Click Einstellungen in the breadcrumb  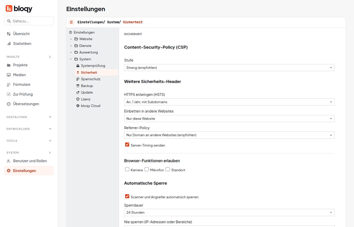(90, 22)
